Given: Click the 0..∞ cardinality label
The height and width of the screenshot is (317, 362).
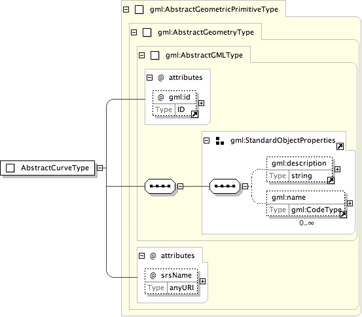Looking at the screenshot, I should [306, 223].
